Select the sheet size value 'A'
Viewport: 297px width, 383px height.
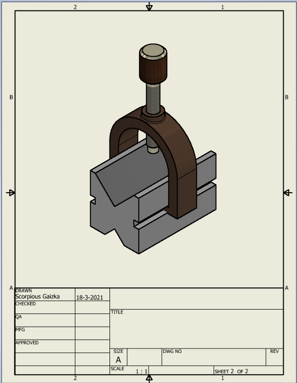(118, 360)
